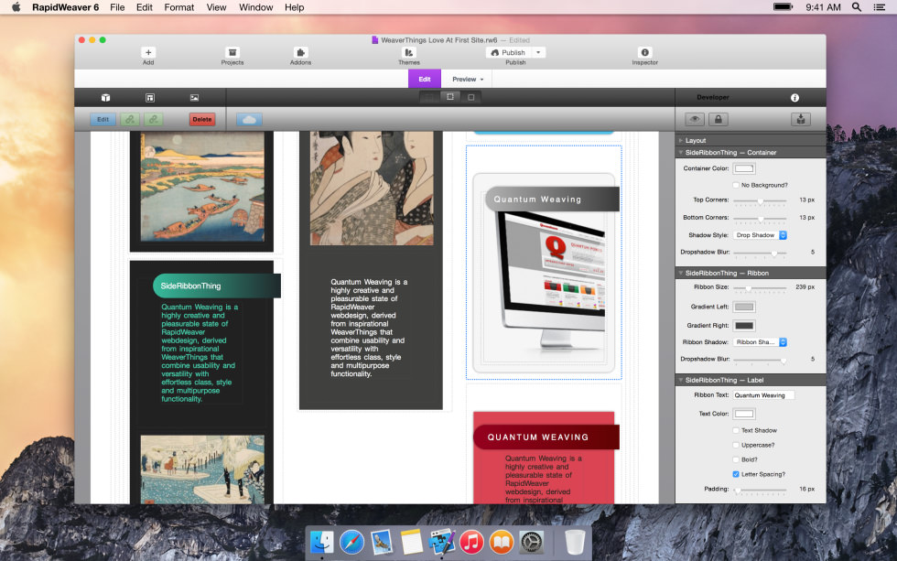
Task: Enable the Uppercase? checkbox
Action: point(736,445)
